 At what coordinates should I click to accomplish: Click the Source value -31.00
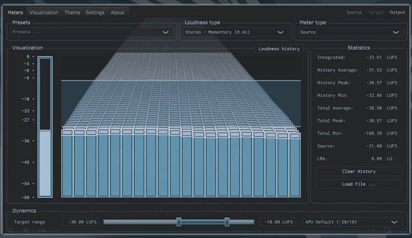374,146
